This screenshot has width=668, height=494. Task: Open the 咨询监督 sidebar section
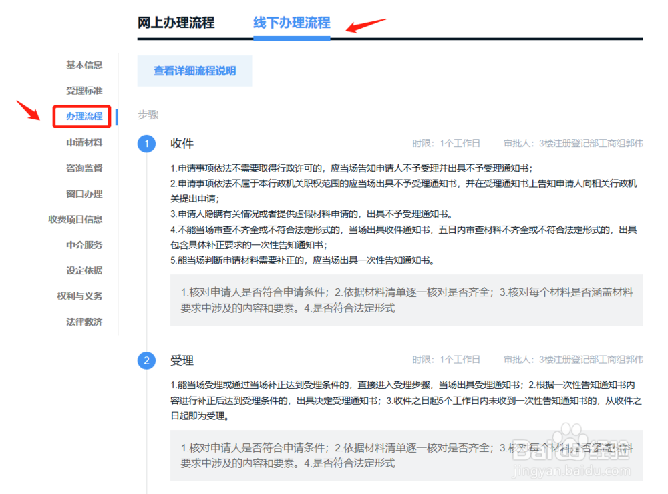(84, 168)
